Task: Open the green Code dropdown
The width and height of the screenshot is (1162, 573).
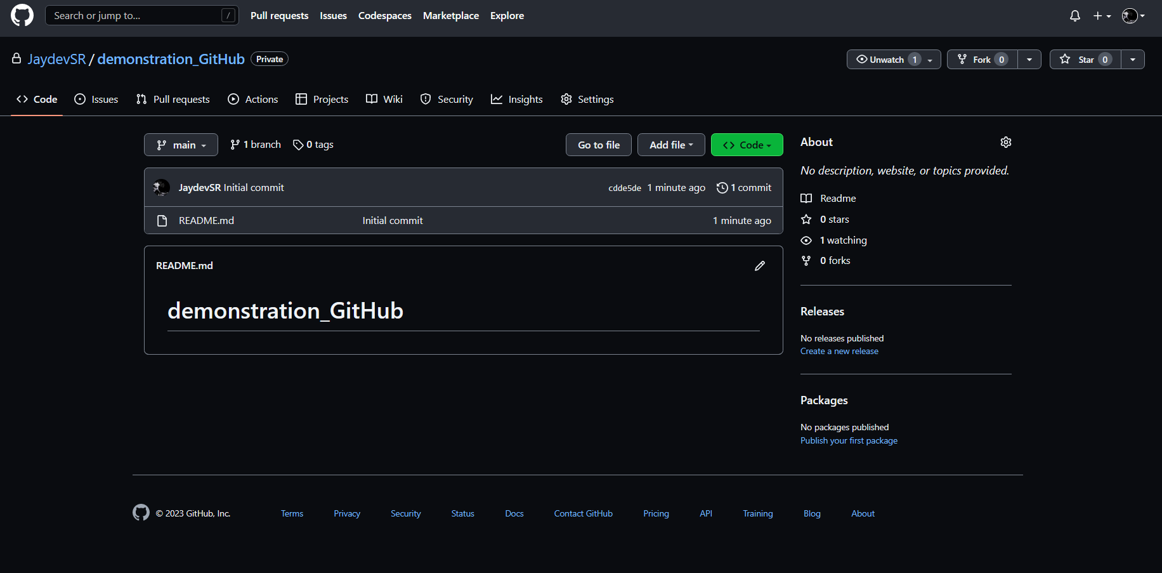Action: click(x=747, y=145)
